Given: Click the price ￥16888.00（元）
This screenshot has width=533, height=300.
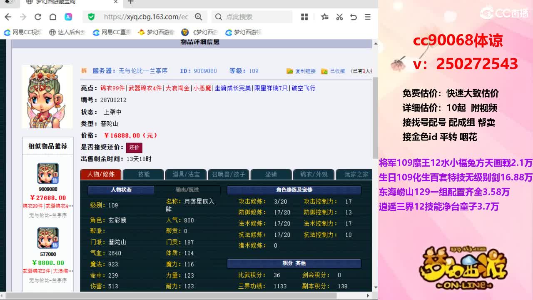Looking at the screenshot, I should pyautogui.click(x=130, y=135).
